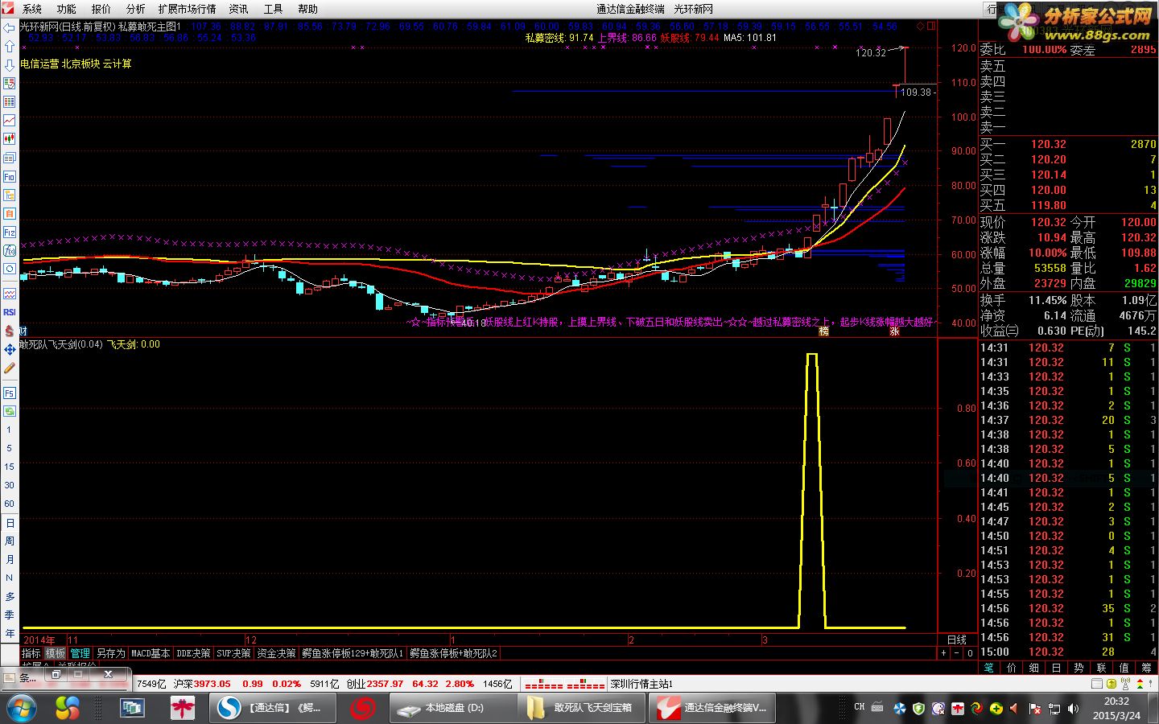Screen dimensions: 1159x724
Task: Click the green refresh icon in left toolbar
Action: (x=10, y=411)
